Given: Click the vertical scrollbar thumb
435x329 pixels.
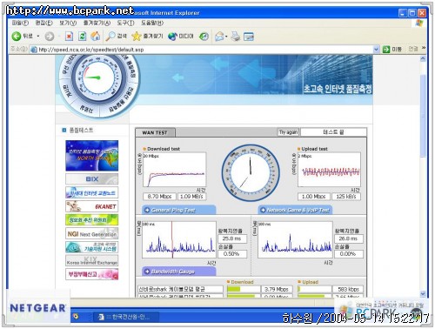Looking at the screenshot, I should (423, 116).
